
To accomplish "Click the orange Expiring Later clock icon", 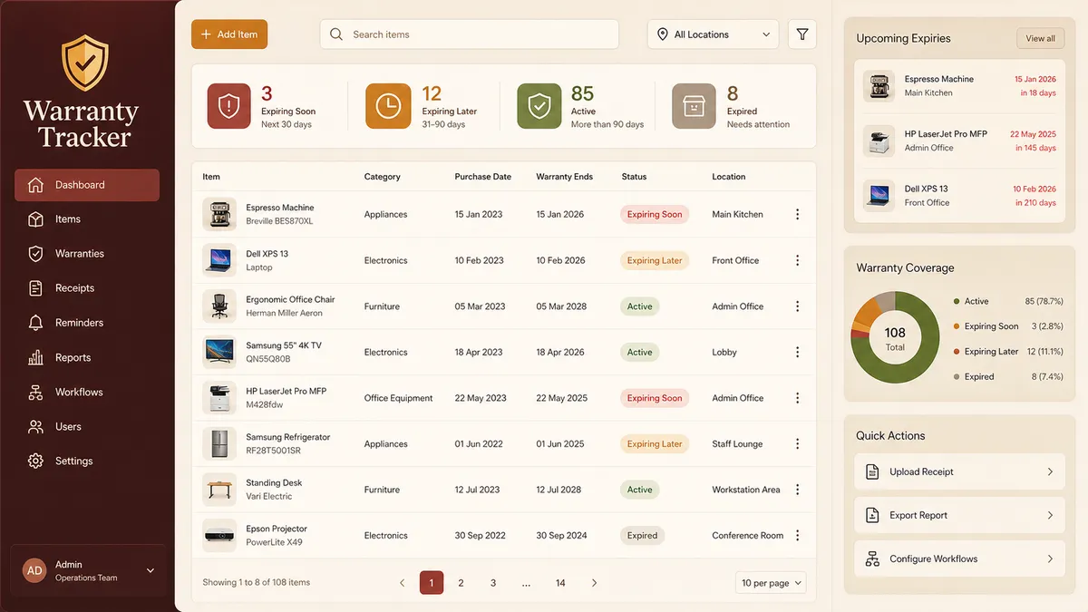I will [x=388, y=106].
